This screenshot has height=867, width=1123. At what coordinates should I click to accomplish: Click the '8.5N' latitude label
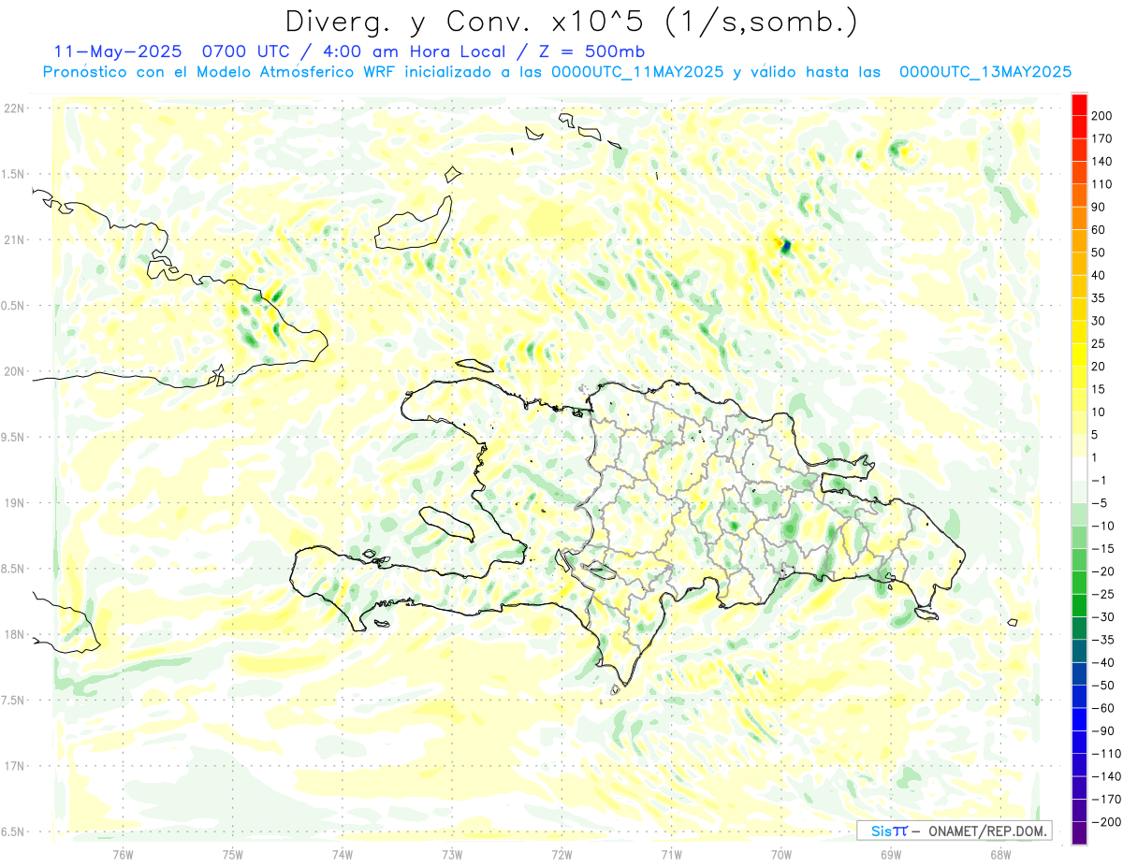click(14, 569)
